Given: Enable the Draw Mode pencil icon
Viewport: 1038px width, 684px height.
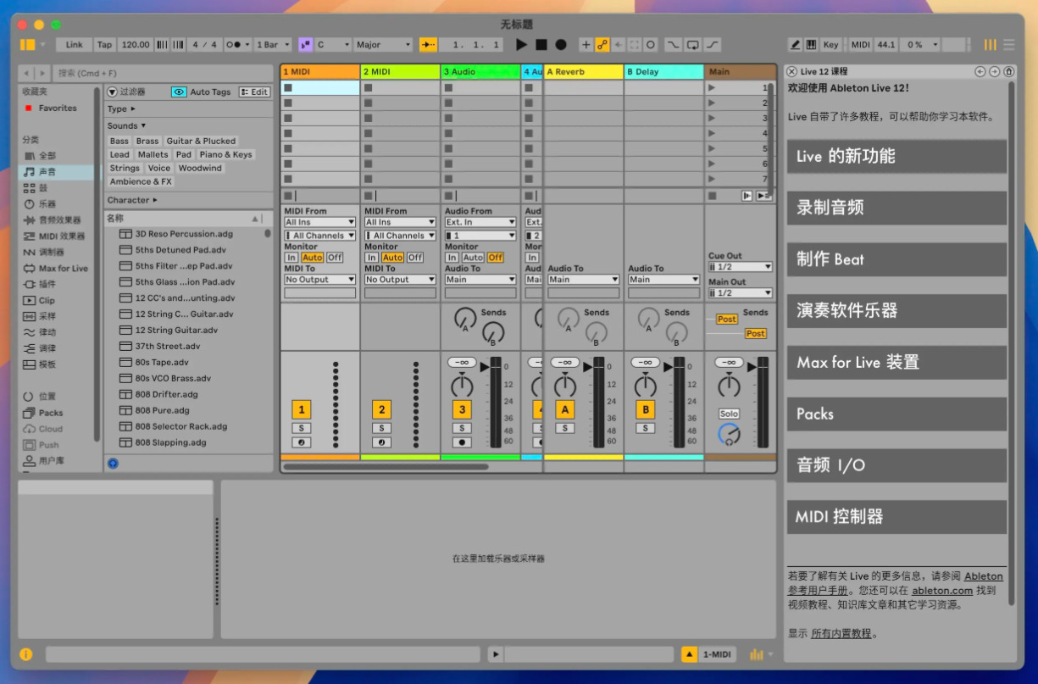Looking at the screenshot, I should 795,45.
